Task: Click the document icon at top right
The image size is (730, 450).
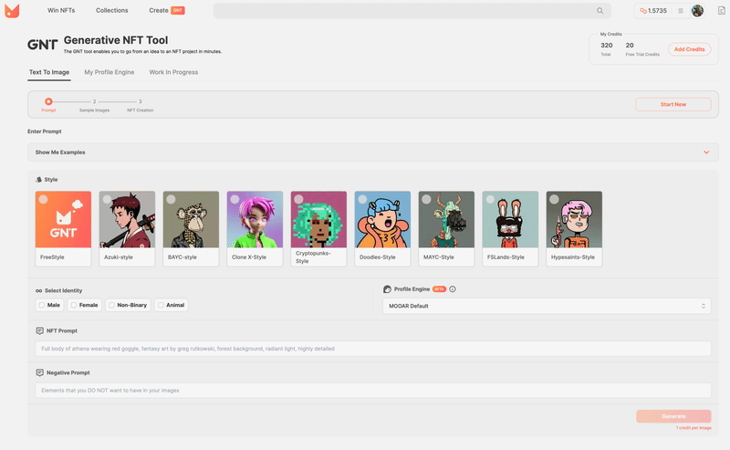Action: click(x=721, y=11)
